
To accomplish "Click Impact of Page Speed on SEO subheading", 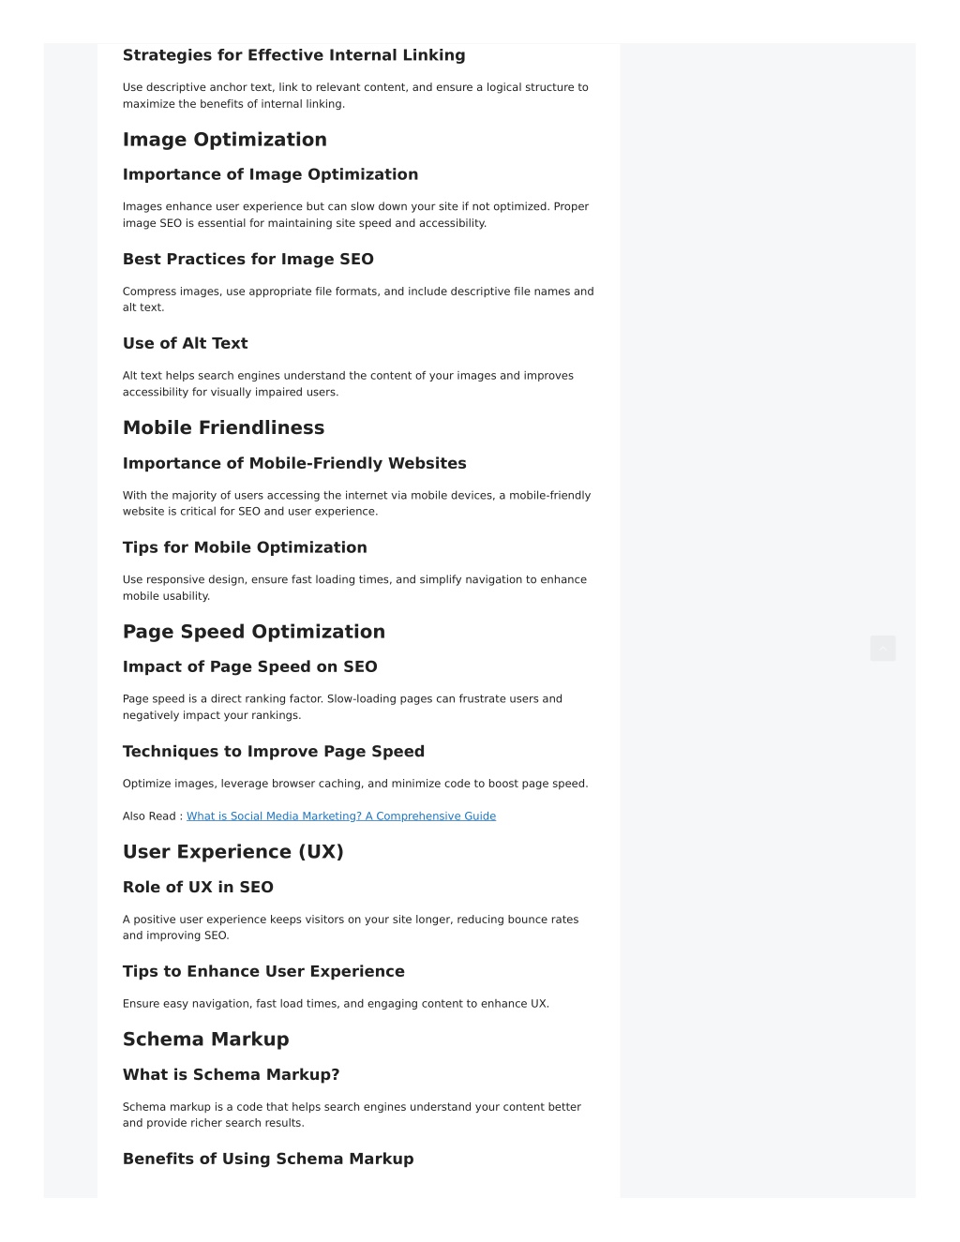I will click(250, 667).
